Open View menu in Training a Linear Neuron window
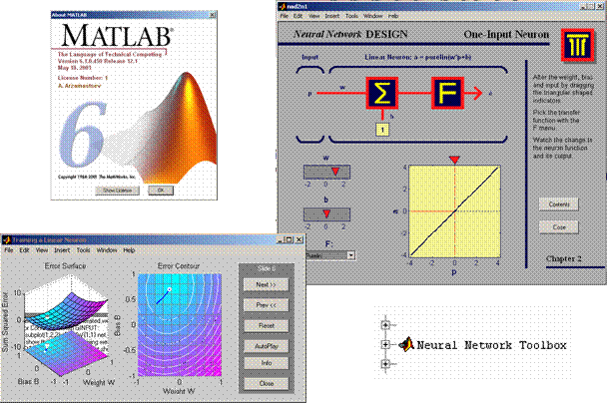The height and width of the screenshot is (403, 607). 42,250
